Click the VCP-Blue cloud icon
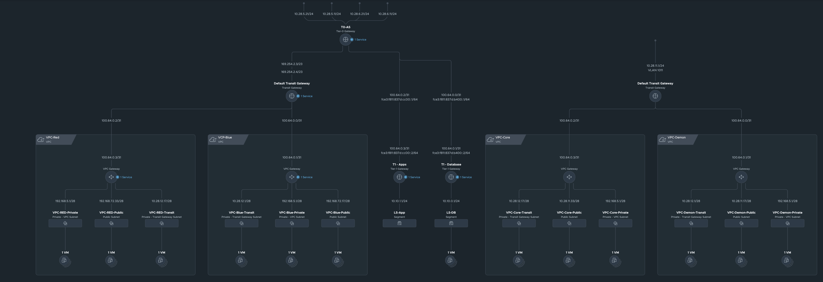 [213, 139]
